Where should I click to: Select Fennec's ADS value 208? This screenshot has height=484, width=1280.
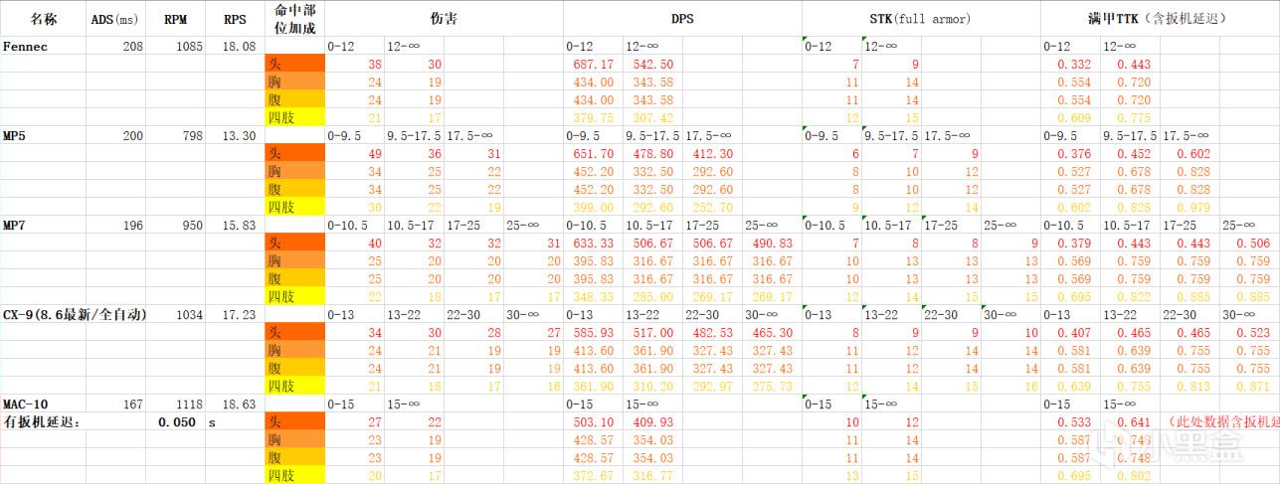tap(132, 46)
